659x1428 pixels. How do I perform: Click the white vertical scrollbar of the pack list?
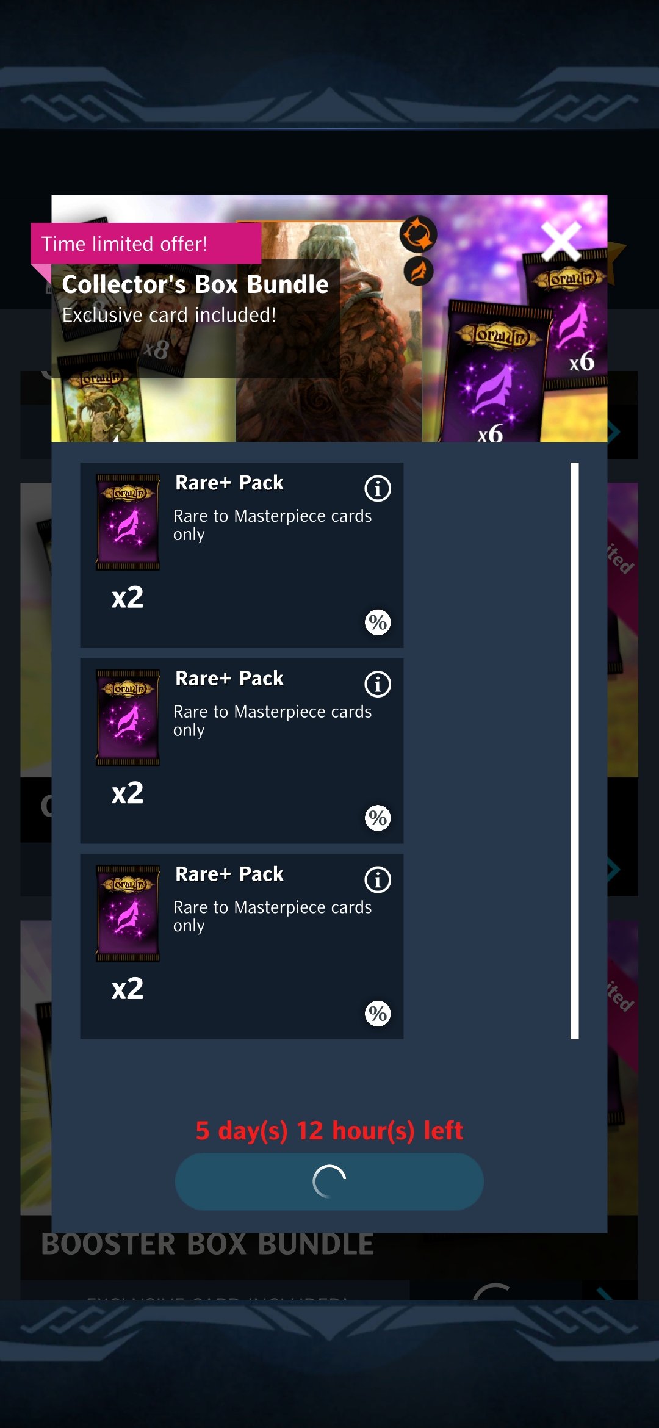574,751
